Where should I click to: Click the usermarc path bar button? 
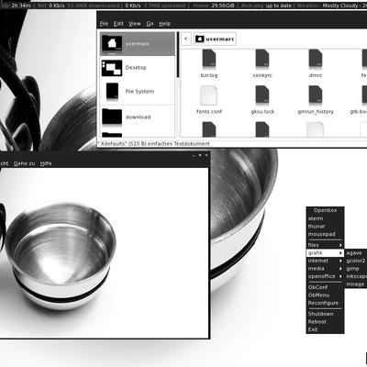pos(215,39)
